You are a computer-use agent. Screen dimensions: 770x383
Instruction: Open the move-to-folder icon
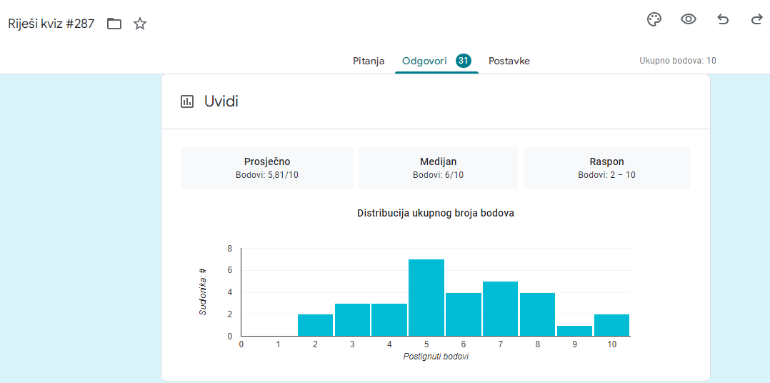pos(114,24)
